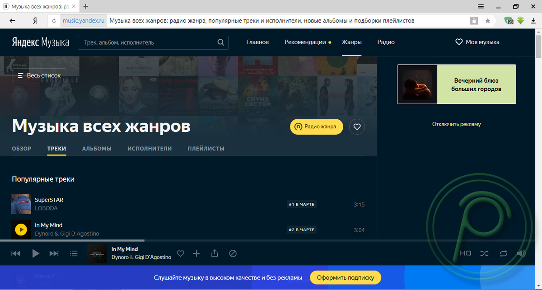Select the Треки tab
Viewport: 542px width, 290px height.
pyautogui.click(x=57, y=149)
